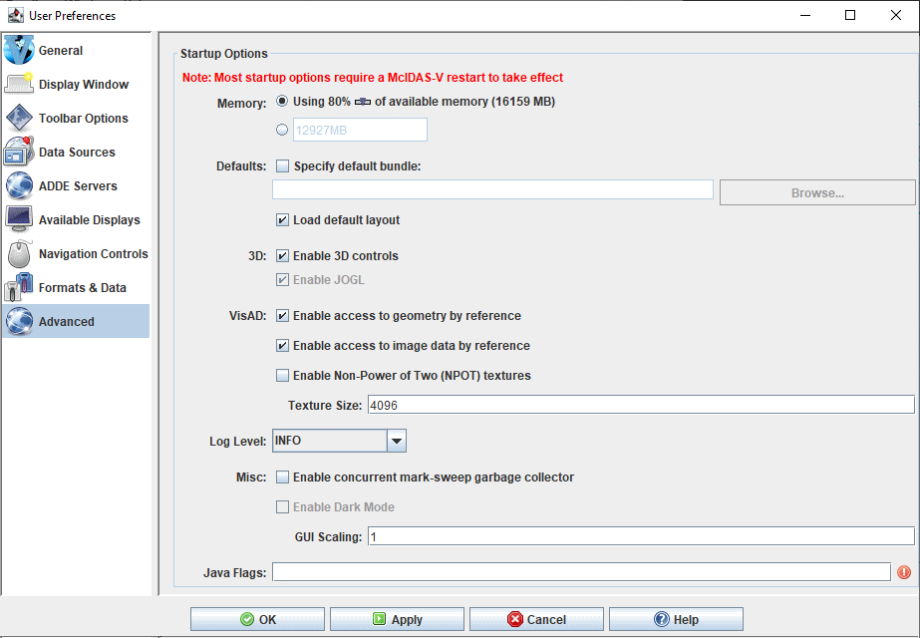
Task: Click the Navigation Controls mouse icon
Action: tap(20, 253)
